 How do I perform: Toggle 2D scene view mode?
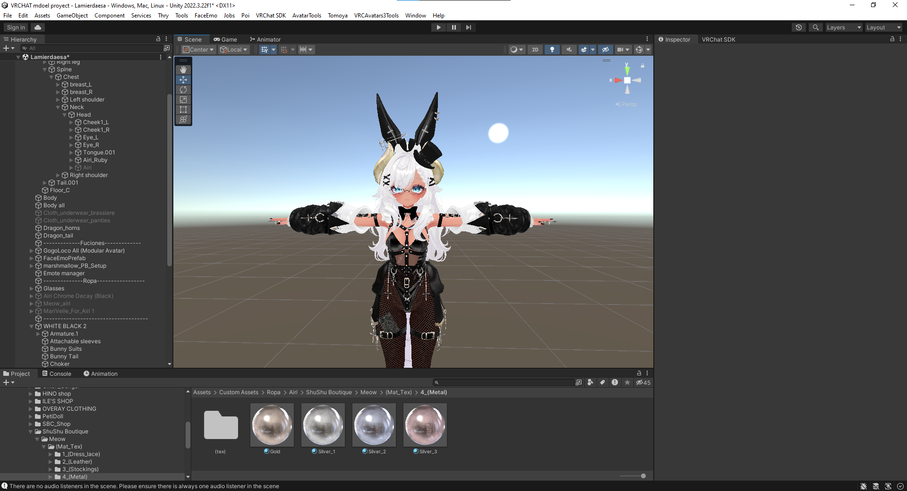535,50
